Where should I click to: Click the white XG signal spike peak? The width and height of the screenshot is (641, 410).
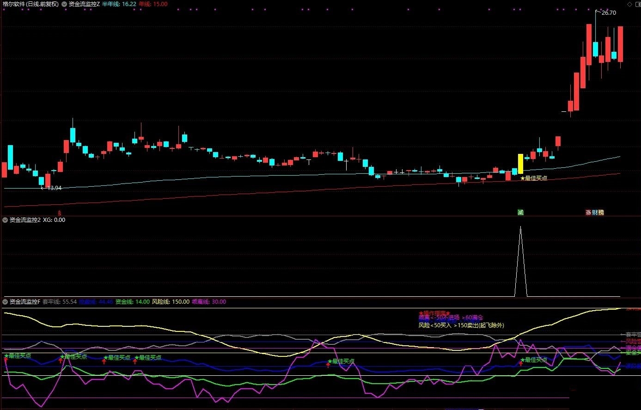click(x=520, y=227)
